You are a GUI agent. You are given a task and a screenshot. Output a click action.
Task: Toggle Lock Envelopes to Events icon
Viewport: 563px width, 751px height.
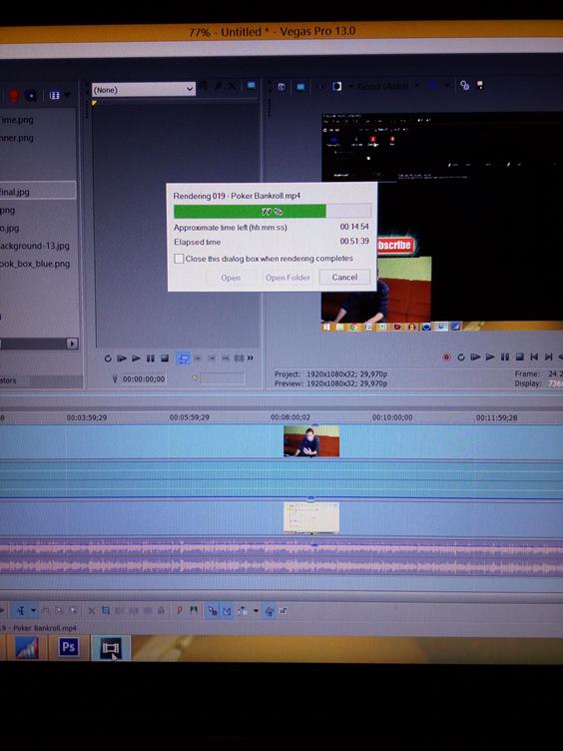pos(270,610)
